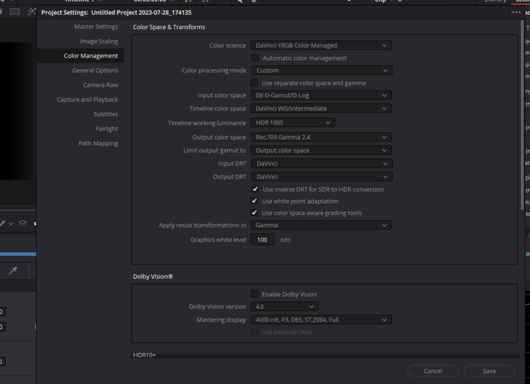Enable Automatic color management checkbox
The image size is (530, 384).
pos(255,58)
